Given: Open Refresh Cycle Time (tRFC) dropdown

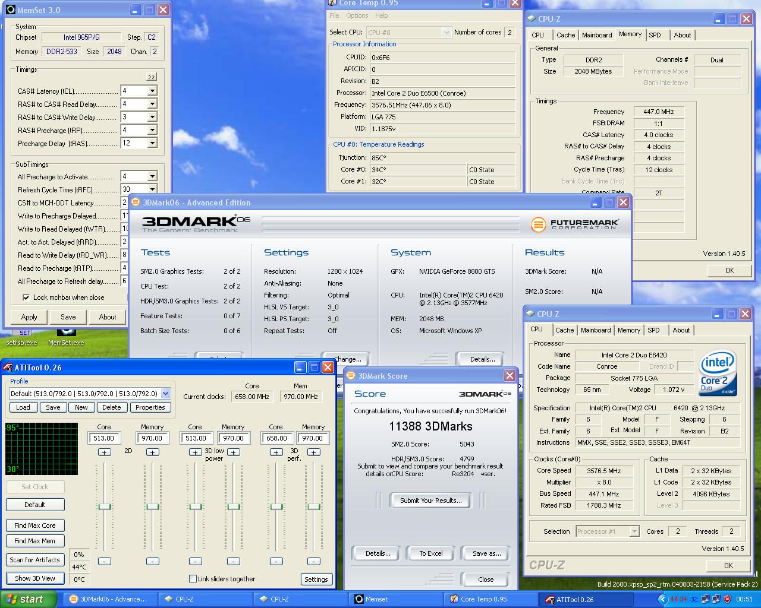Looking at the screenshot, I should [152, 189].
